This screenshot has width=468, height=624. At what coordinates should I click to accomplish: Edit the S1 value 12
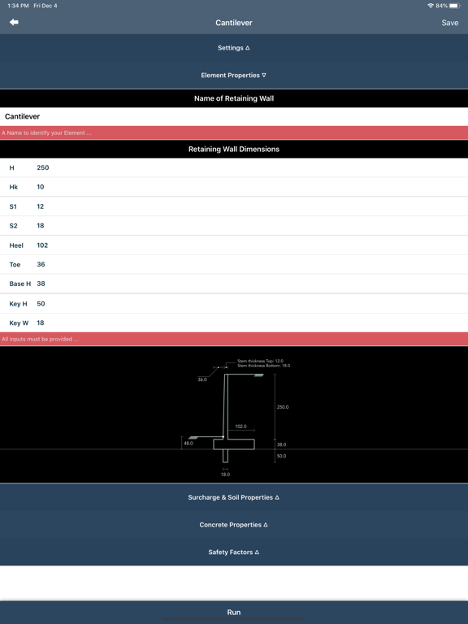pyautogui.click(x=234, y=206)
